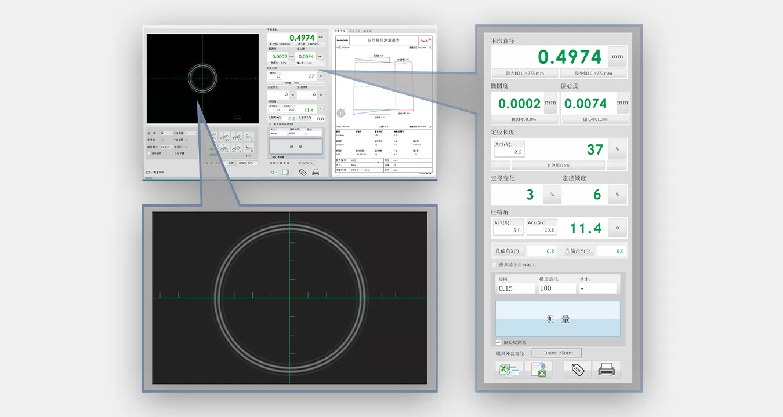Toggle 偏心度测量 checkbox in the main window

[x=271, y=157]
